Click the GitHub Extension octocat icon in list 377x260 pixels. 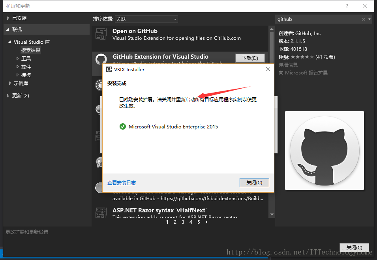tap(101, 59)
